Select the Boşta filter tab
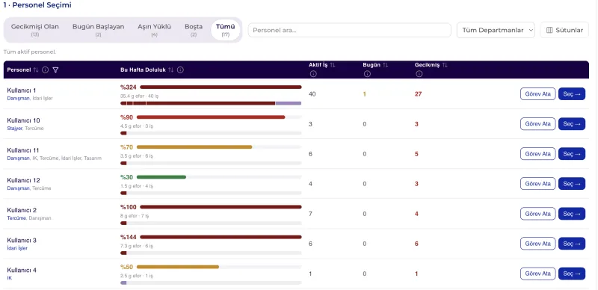Image resolution: width=598 pixels, height=290 pixels. click(194, 30)
